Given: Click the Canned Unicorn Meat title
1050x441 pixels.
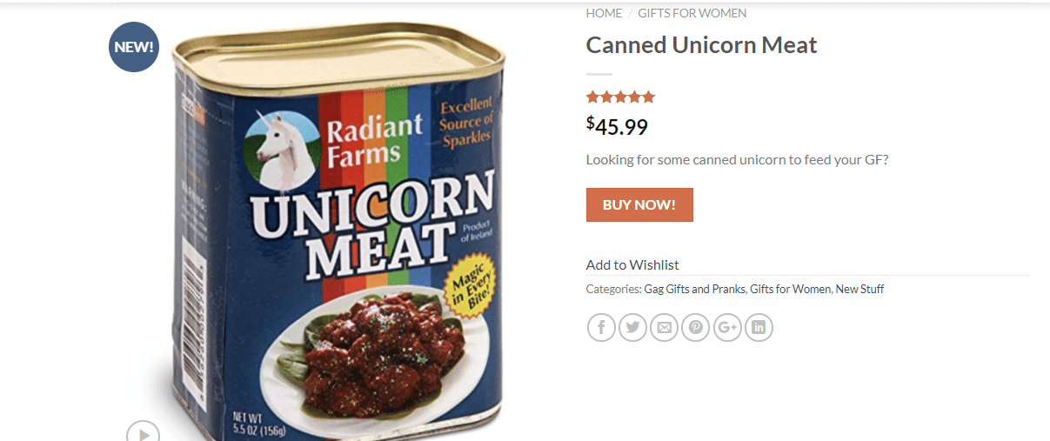Looking at the screenshot, I should [x=701, y=45].
